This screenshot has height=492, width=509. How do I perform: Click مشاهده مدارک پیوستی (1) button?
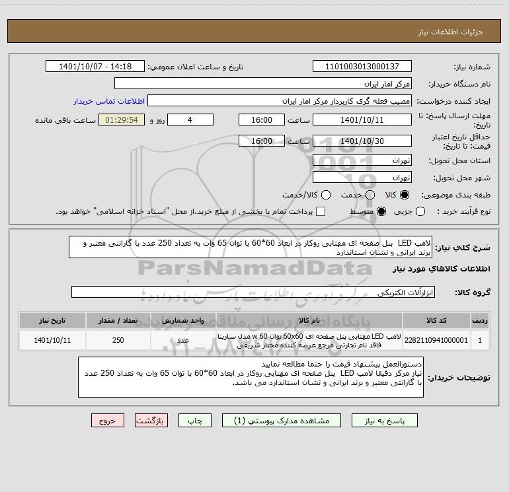282,421
